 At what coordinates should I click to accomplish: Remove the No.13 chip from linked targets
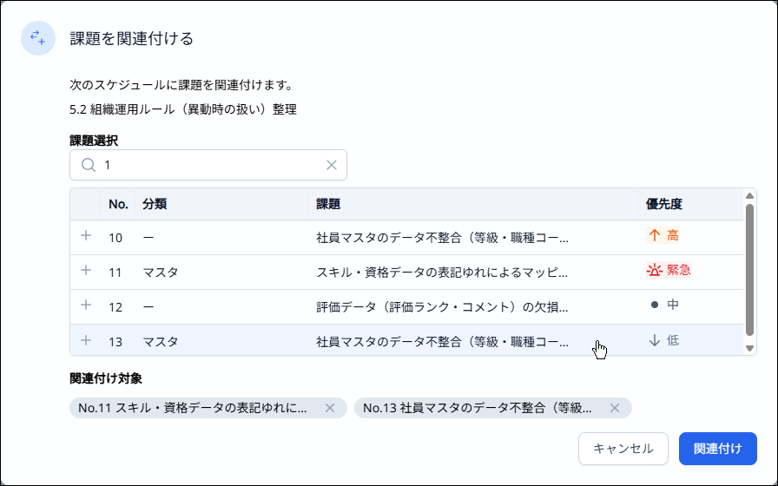click(x=615, y=408)
